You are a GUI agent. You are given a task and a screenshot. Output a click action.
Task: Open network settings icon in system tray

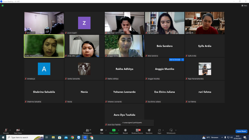[x=228, y=137]
